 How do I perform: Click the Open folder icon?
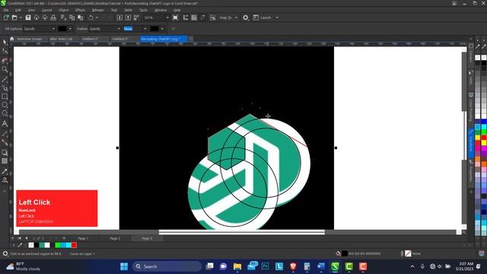[x=14, y=18]
